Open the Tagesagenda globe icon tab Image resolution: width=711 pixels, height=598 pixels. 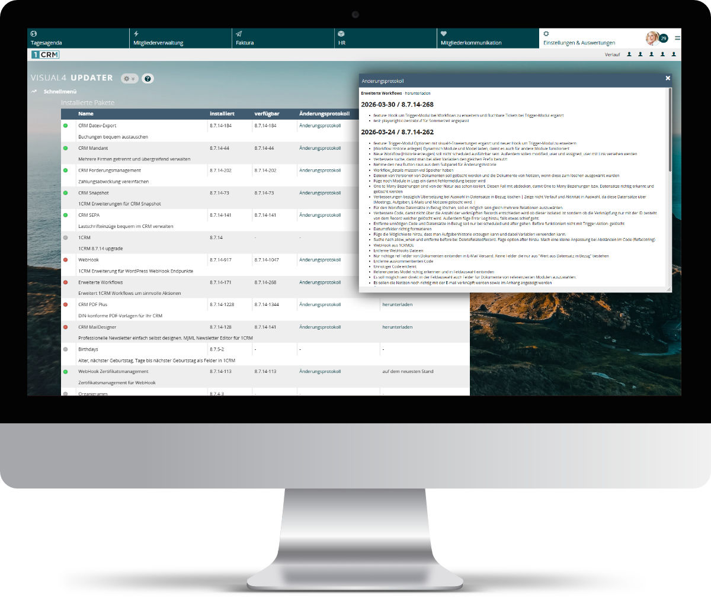[x=34, y=34]
